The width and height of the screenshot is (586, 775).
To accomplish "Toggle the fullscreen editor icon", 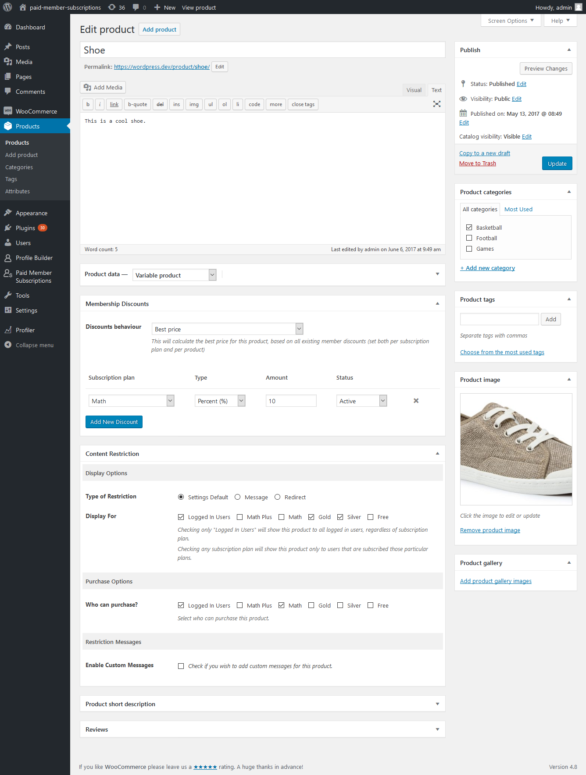I will pos(436,104).
